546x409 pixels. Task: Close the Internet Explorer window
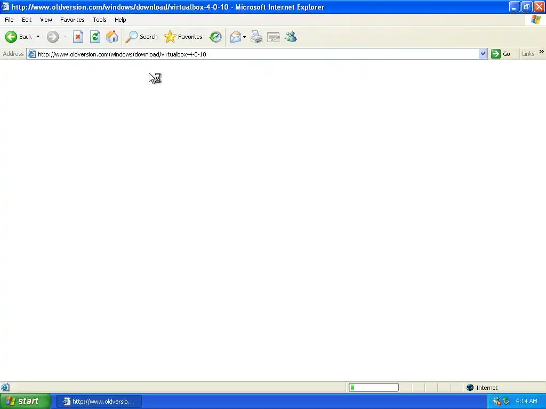539,7
